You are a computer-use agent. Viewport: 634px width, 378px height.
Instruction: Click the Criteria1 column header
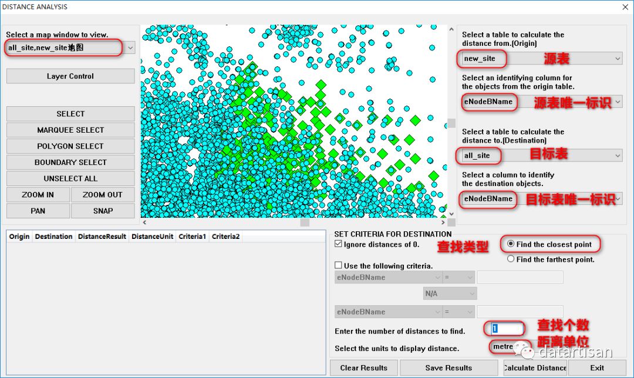pyautogui.click(x=193, y=237)
